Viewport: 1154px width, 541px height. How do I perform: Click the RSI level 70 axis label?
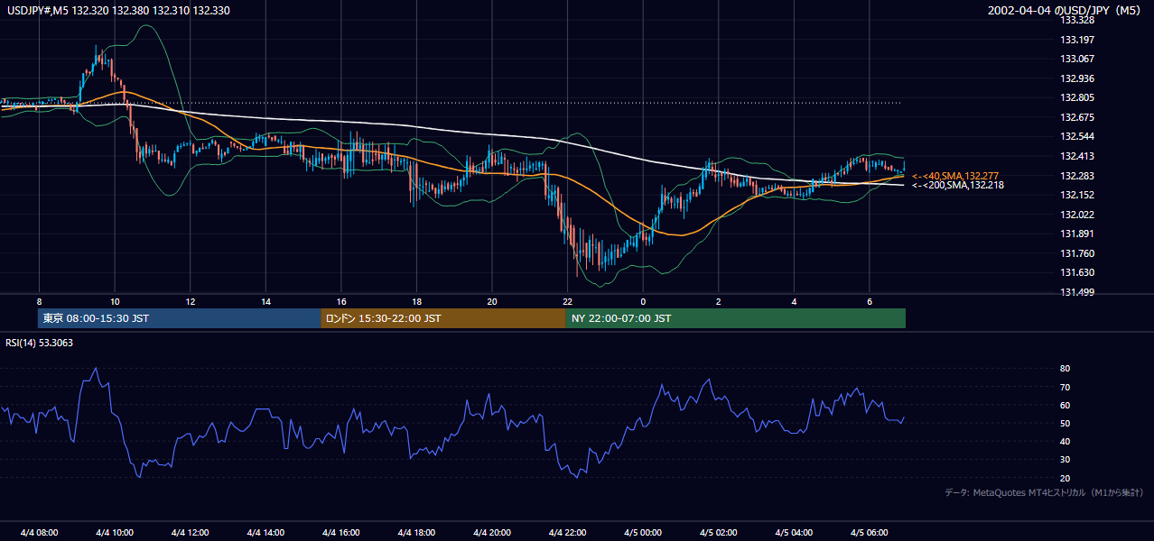click(1065, 387)
